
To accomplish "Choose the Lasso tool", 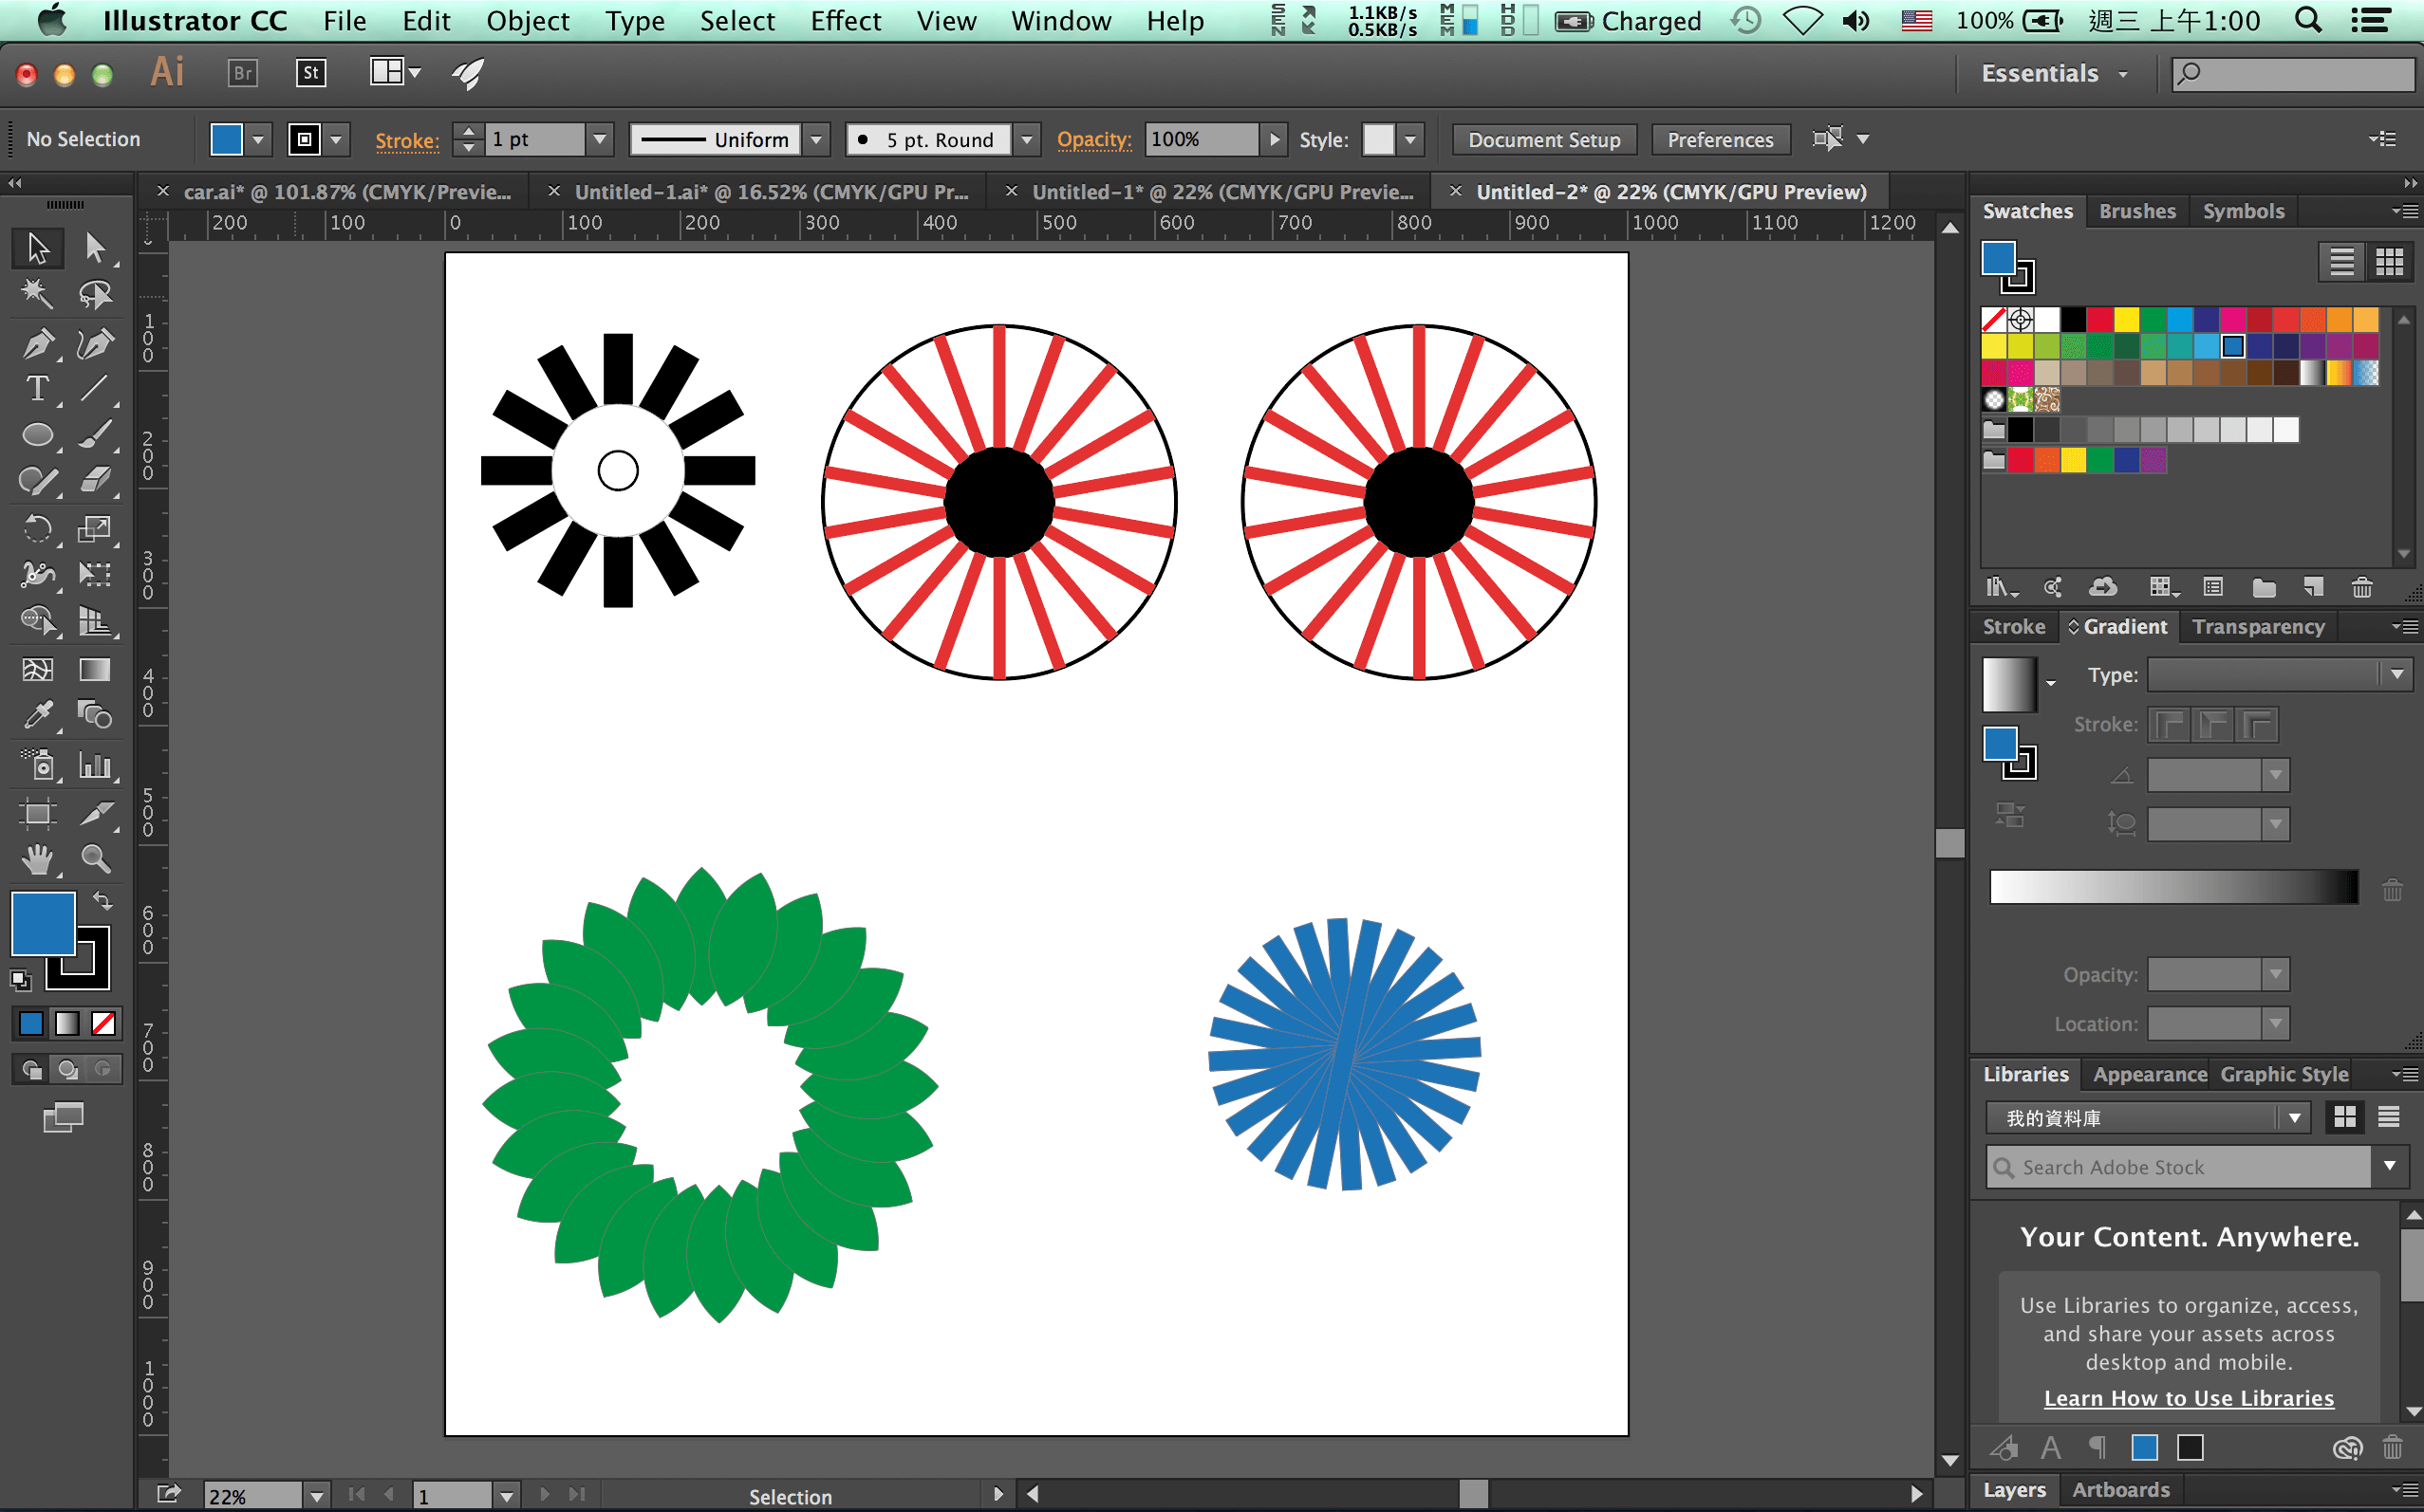I will [95, 294].
